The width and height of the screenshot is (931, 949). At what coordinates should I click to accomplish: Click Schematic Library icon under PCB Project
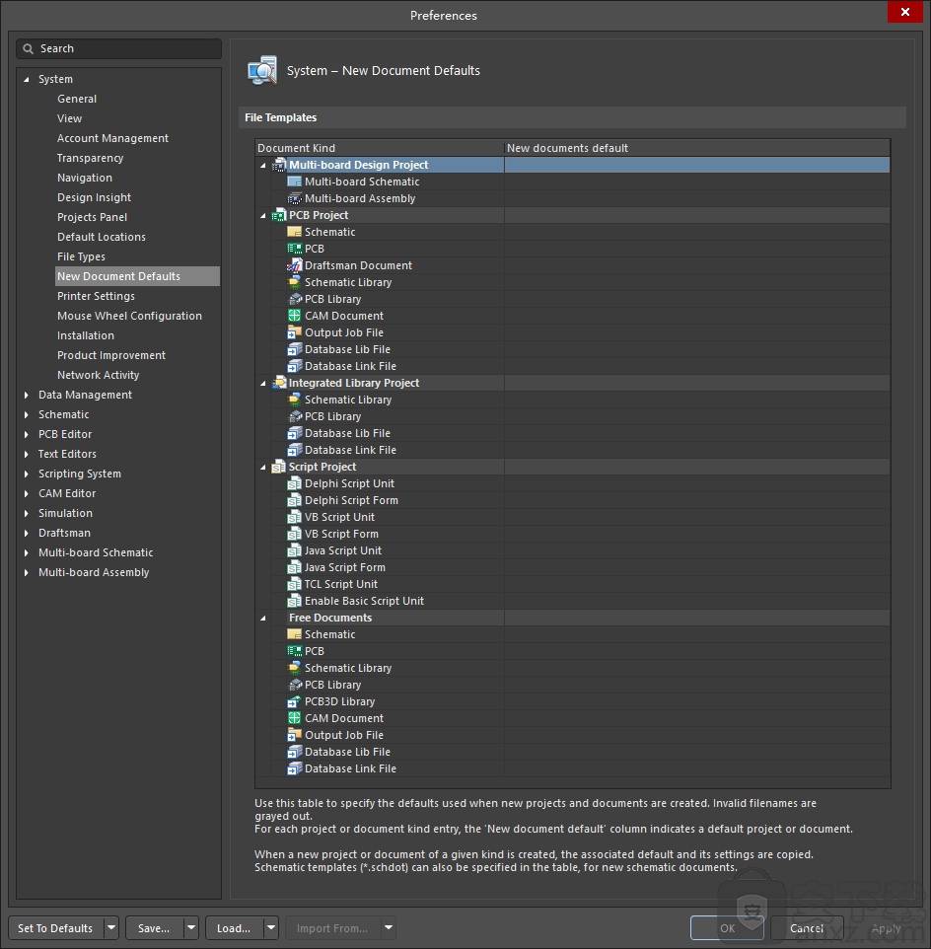tap(294, 282)
